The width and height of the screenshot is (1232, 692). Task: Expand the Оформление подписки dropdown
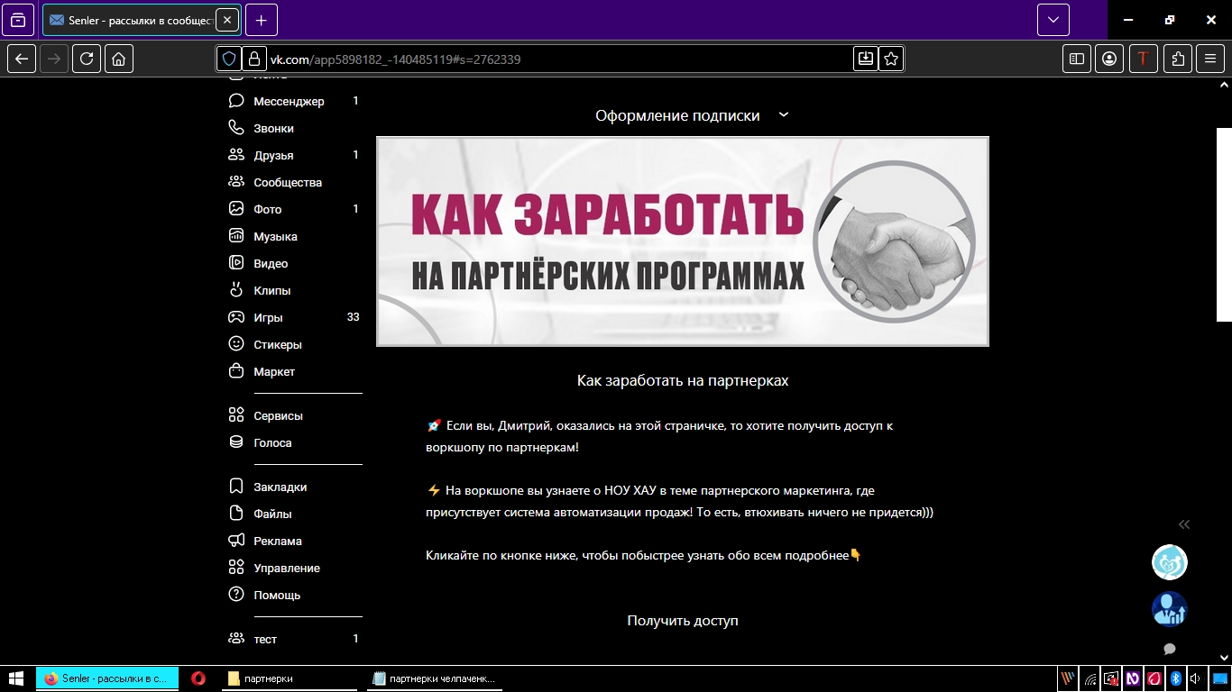coord(783,115)
